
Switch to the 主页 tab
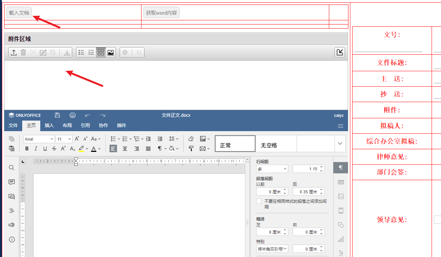[x=31, y=125]
